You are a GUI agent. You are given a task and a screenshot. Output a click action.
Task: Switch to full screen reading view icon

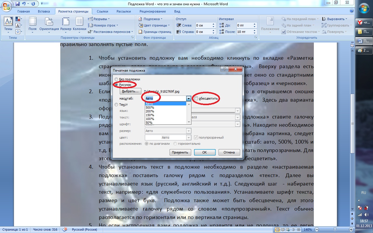(x=283, y=230)
